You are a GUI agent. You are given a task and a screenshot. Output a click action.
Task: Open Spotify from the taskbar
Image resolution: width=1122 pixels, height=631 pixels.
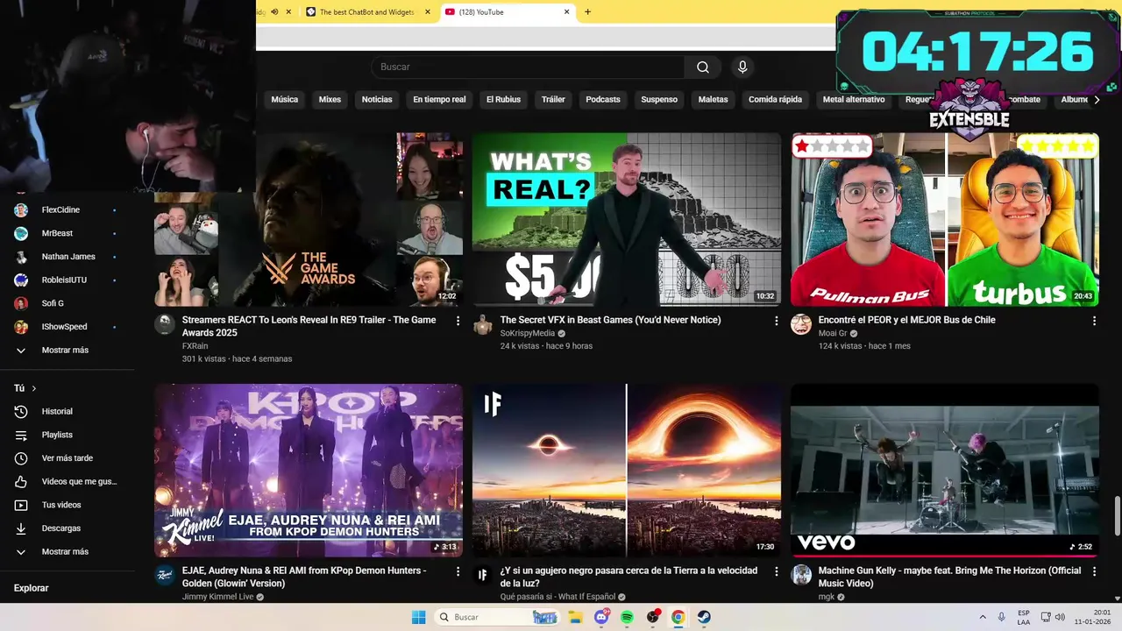[x=627, y=617]
